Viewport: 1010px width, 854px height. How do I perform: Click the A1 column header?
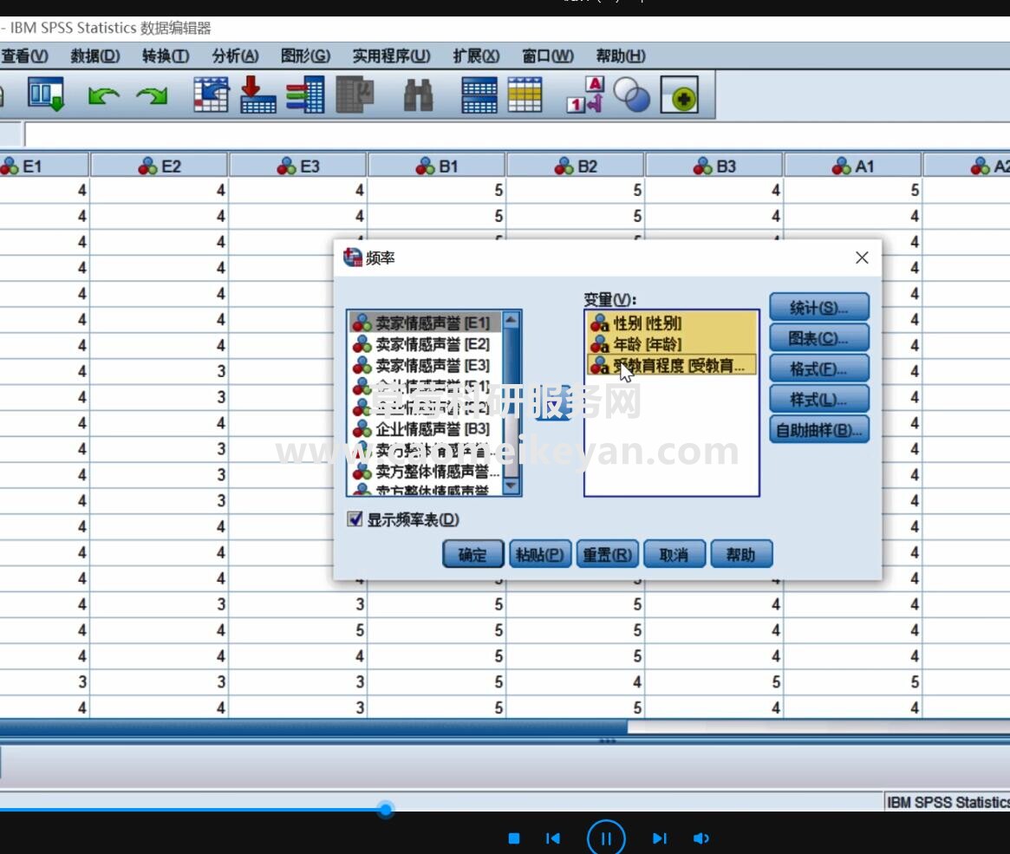[853, 166]
